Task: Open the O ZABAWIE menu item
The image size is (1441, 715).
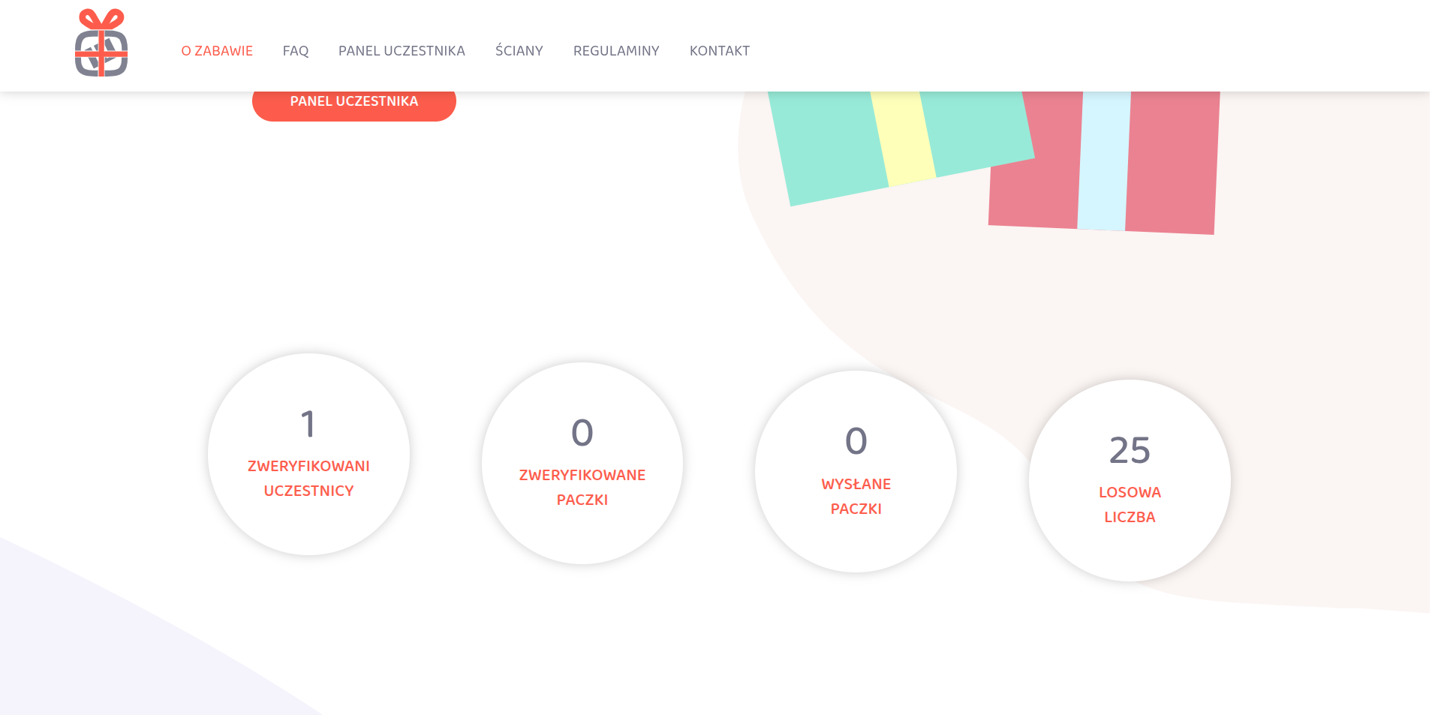Action: 217,51
